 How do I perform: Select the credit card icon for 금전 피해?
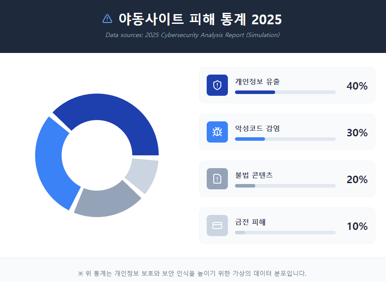point(217,226)
